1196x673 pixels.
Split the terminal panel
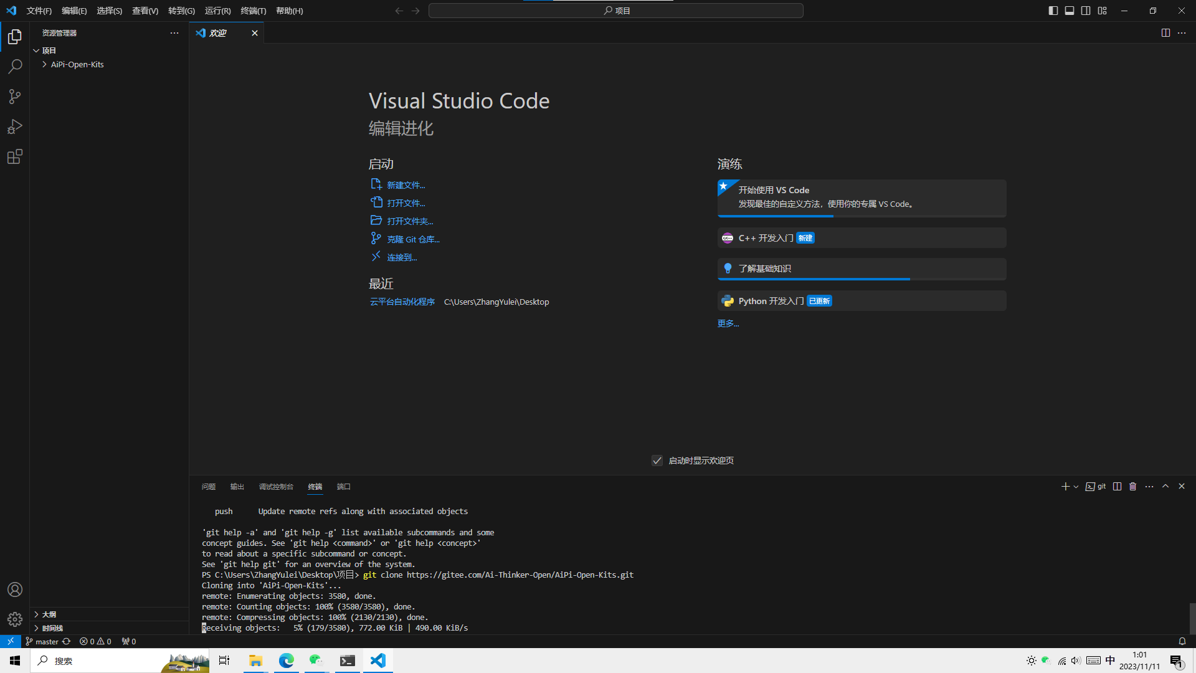coord(1118,487)
